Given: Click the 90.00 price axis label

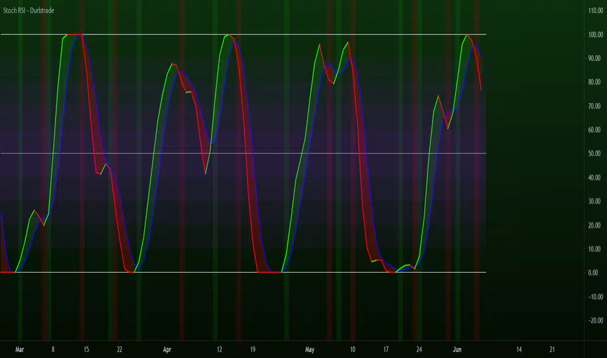Looking at the screenshot, I should pyautogui.click(x=594, y=58).
